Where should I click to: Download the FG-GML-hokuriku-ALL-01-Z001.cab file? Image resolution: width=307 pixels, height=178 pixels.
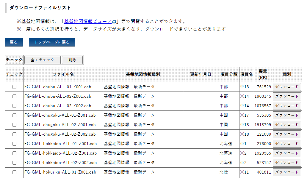[x=287, y=172]
